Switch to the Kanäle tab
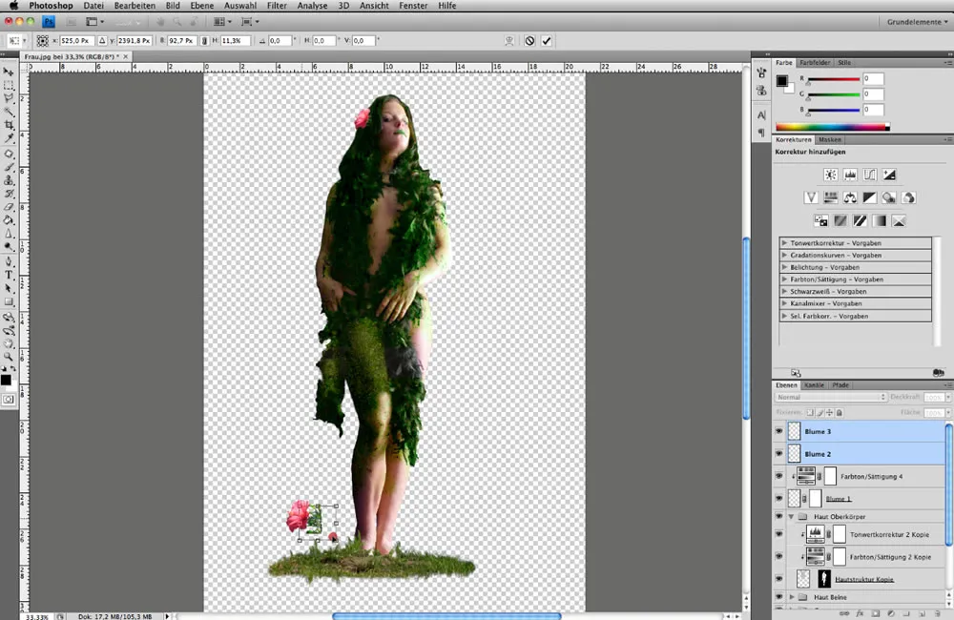 pos(815,385)
